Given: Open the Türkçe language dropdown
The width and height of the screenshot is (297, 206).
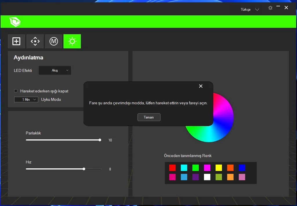Looking at the screenshot, I should pos(250,10).
